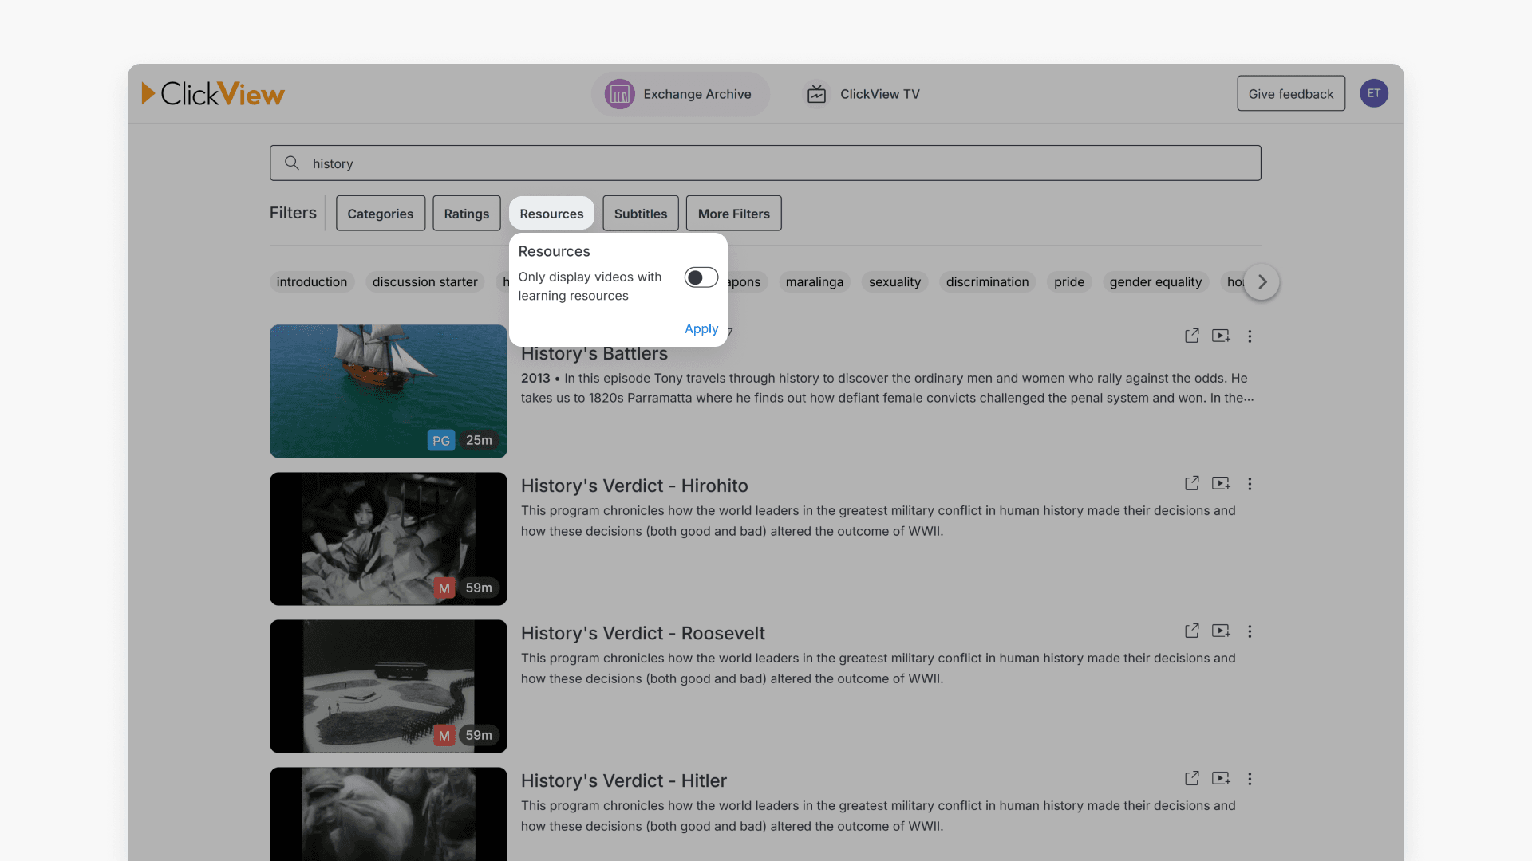Switch to ClickView TV tab
1532x861 pixels.
click(x=863, y=94)
